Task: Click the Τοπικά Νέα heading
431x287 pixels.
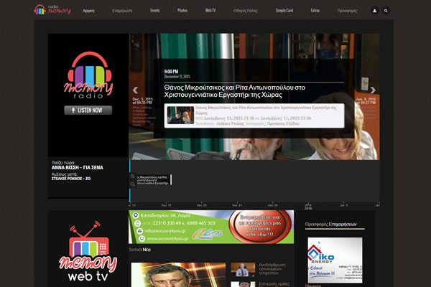Action: point(139,250)
